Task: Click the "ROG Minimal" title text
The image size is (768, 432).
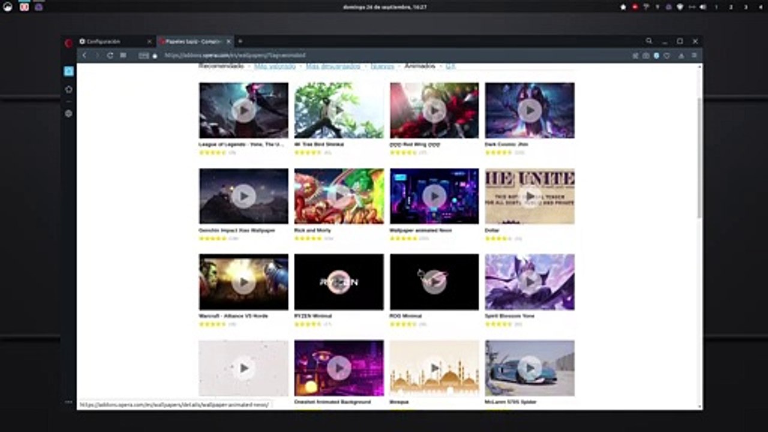Action: pyautogui.click(x=406, y=316)
